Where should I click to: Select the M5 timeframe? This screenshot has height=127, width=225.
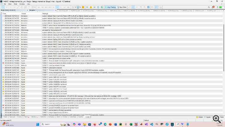[x=43, y=7]
